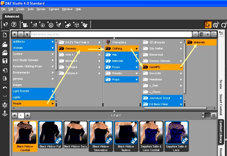Go back in the content library

[x=15, y=34]
